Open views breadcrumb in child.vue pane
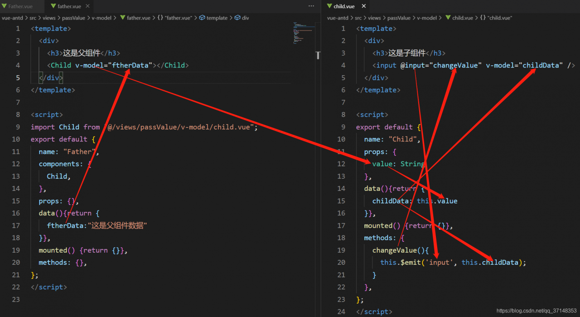 [374, 18]
